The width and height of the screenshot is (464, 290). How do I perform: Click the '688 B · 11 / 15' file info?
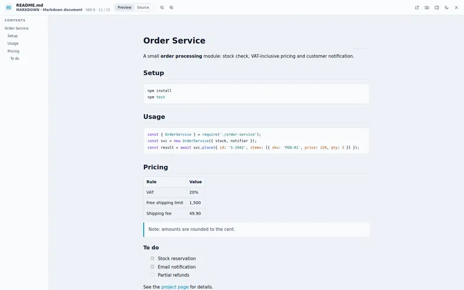97,10
